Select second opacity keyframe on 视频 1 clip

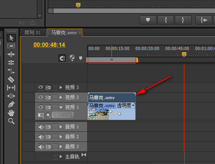tap(119, 114)
